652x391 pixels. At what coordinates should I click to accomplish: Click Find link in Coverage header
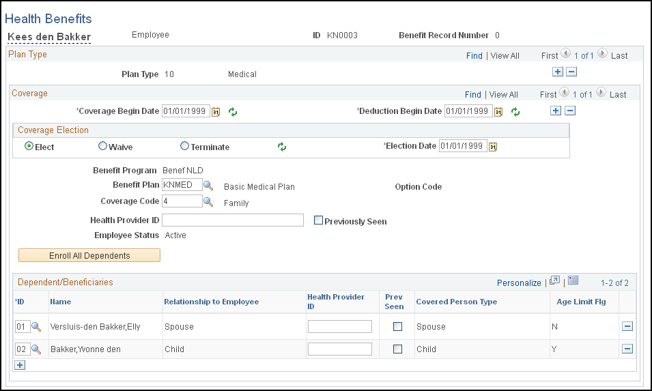[x=472, y=95]
